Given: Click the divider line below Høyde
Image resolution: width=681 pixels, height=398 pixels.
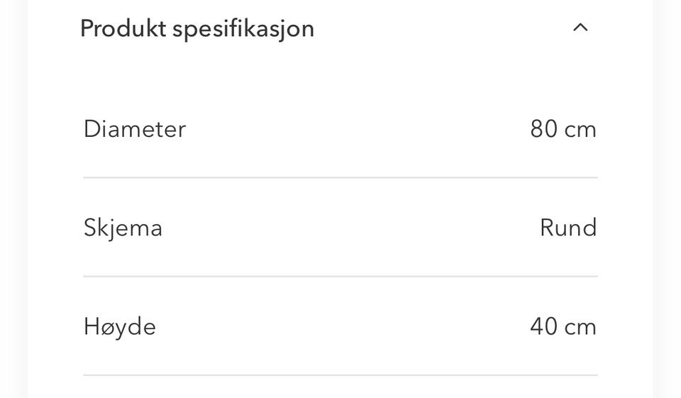Looking at the screenshot, I should [340, 375].
